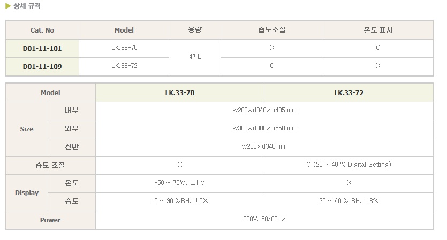Click the 47 L capacity cell

pos(195,57)
